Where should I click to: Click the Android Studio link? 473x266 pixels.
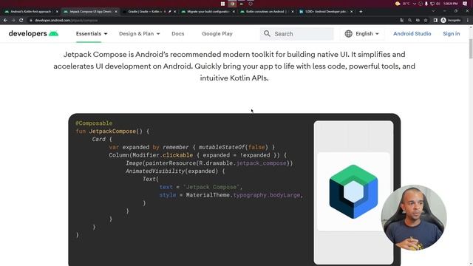tap(412, 33)
